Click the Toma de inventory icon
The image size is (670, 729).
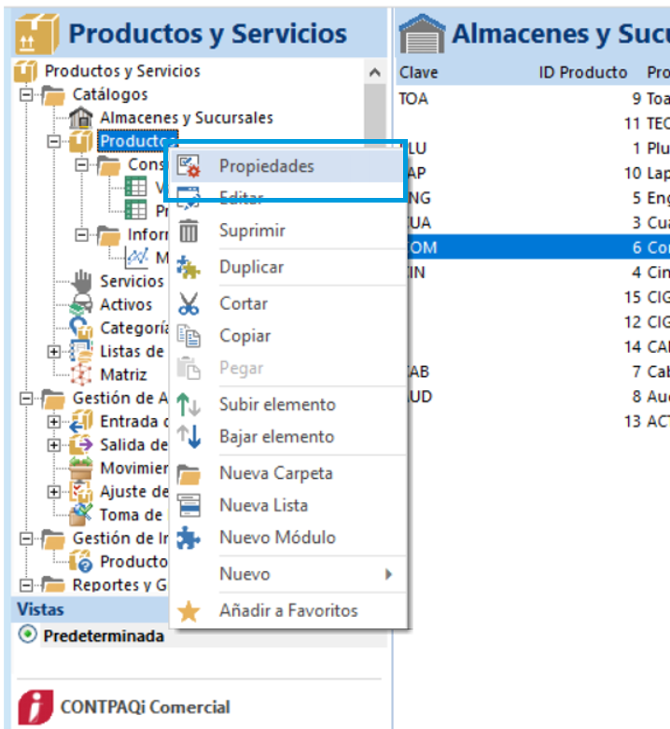[x=81, y=514]
